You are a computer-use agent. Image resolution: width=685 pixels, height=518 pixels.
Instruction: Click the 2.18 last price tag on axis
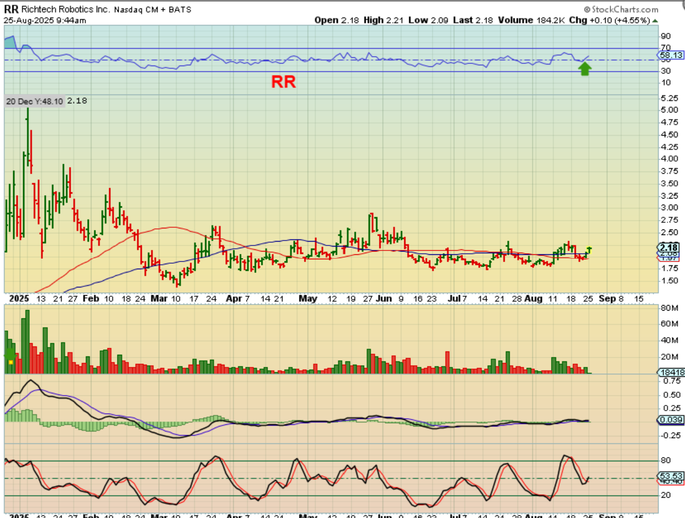point(671,247)
